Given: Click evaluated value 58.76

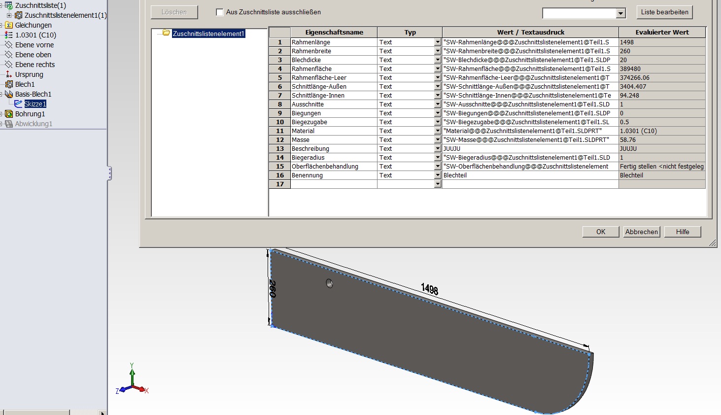Looking at the screenshot, I should tap(662, 140).
